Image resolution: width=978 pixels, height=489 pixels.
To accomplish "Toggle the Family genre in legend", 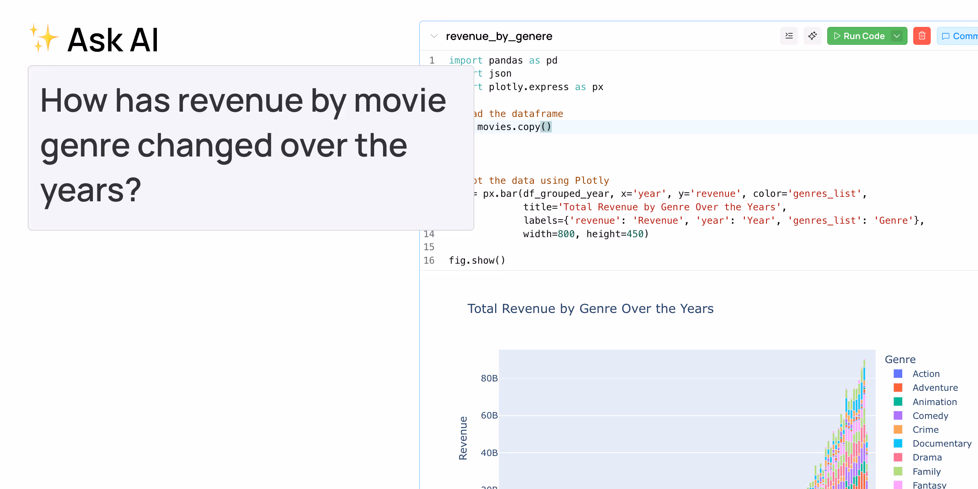I will point(926,471).
